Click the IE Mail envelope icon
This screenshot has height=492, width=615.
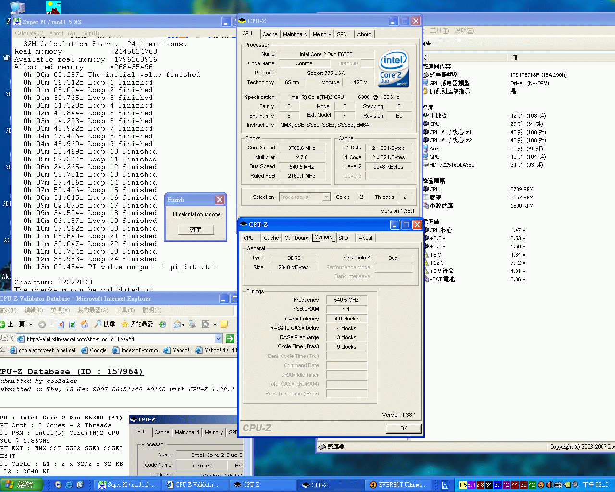pos(177,324)
